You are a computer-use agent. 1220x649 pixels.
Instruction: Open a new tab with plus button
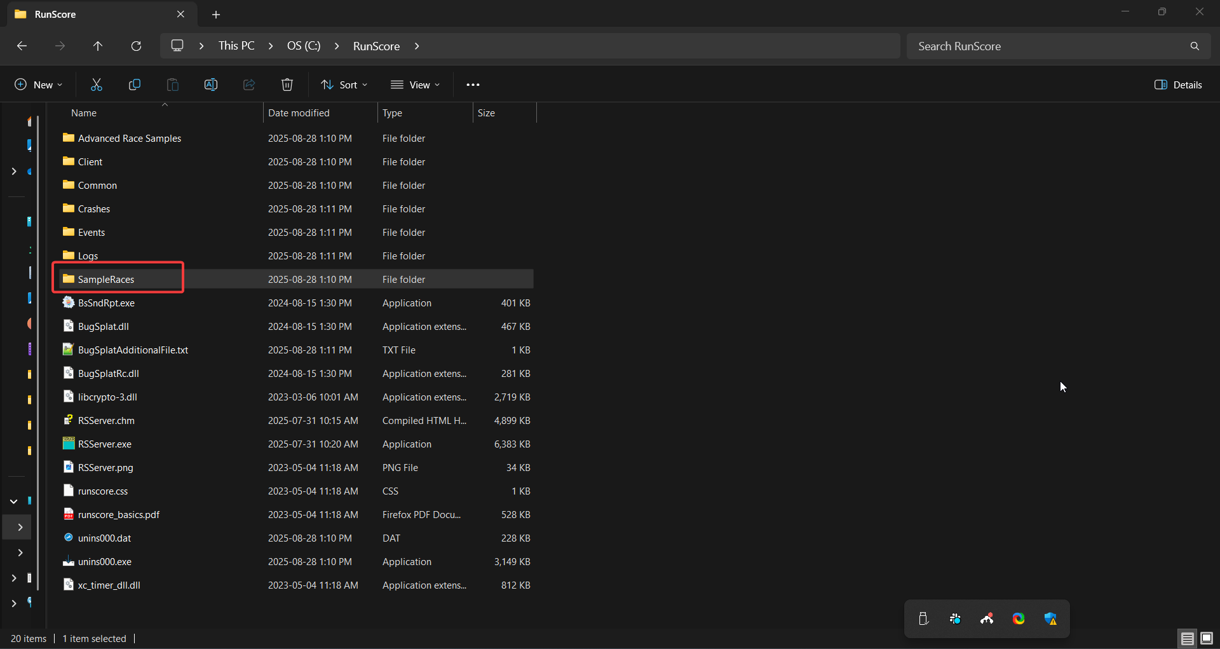tap(216, 14)
